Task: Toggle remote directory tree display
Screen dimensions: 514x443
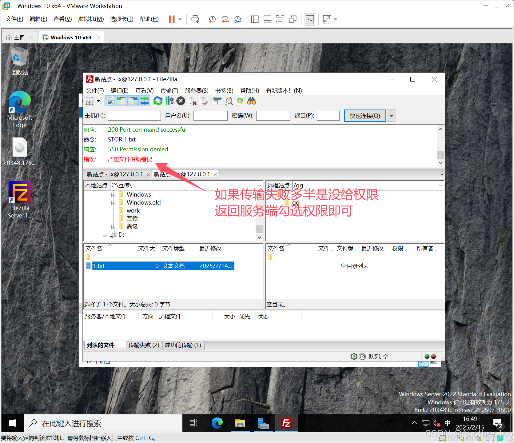Action: pos(133,101)
